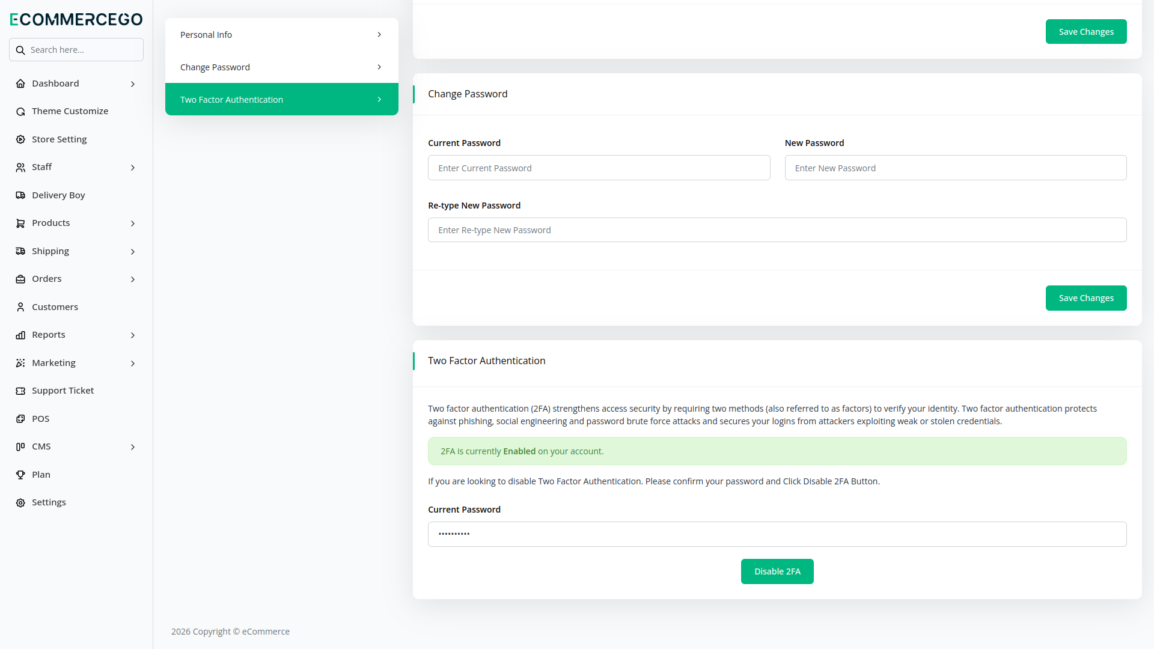Viewport: 1154px width, 649px height.
Task: Expand the Shipping submenu chevron
Action: 133,252
